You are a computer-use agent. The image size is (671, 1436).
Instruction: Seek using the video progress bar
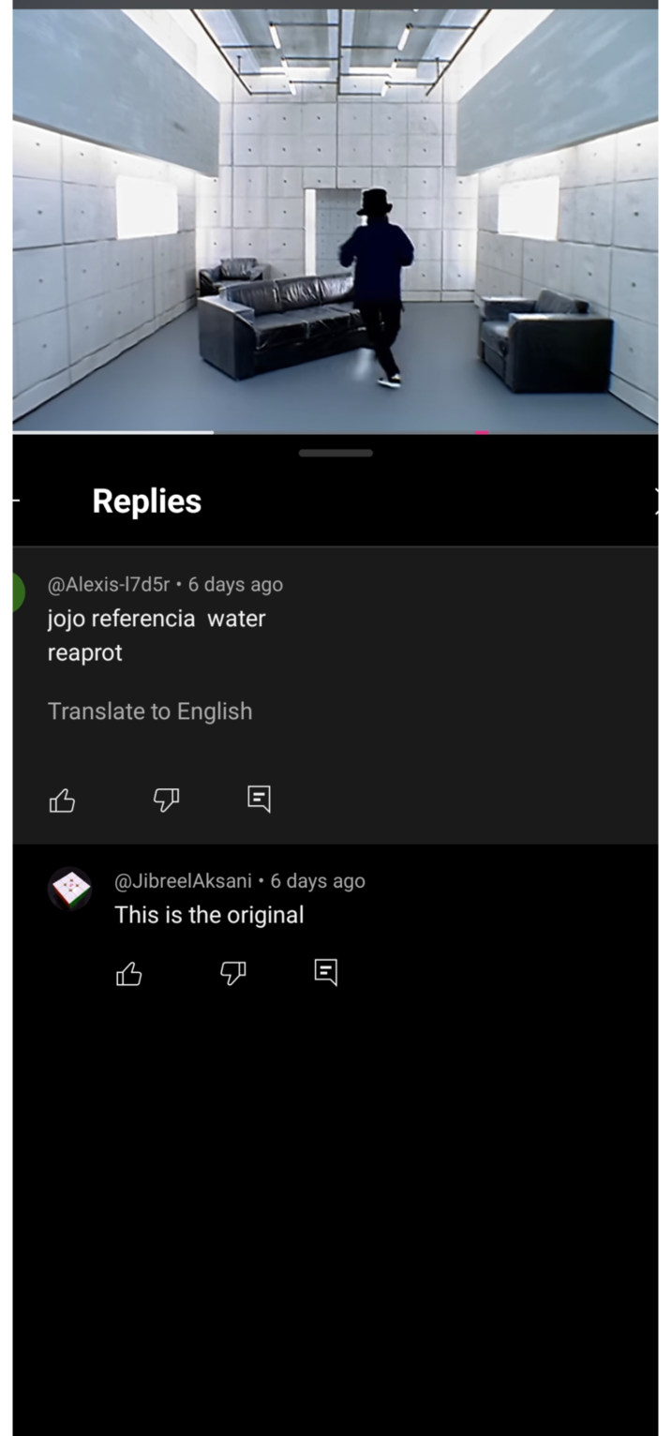pyautogui.click(x=335, y=430)
